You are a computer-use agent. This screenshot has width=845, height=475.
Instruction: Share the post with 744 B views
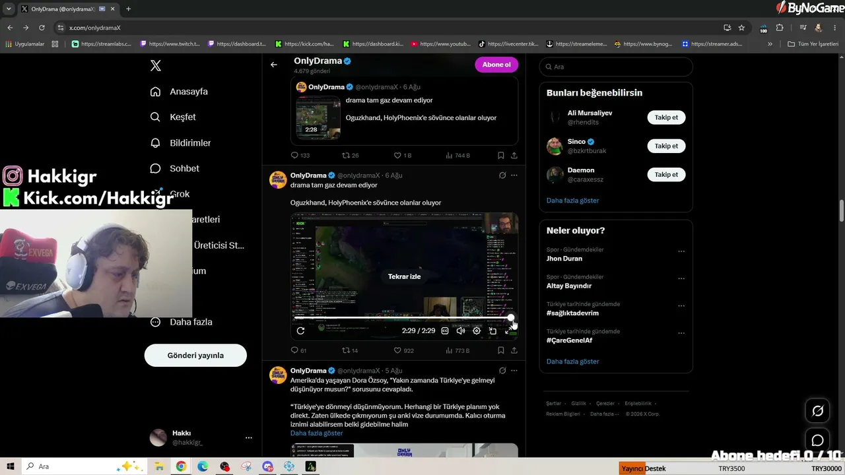pos(514,156)
